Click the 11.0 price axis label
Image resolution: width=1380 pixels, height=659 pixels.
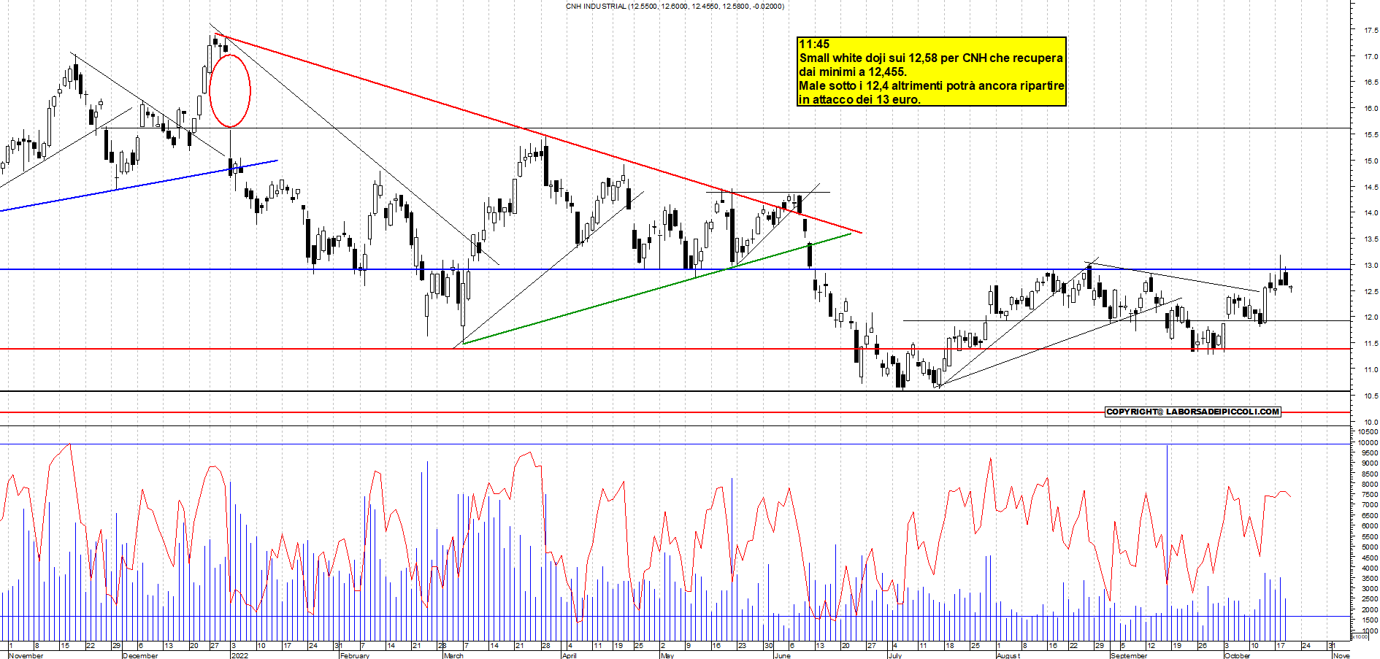pyautogui.click(x=1371, y=370)
